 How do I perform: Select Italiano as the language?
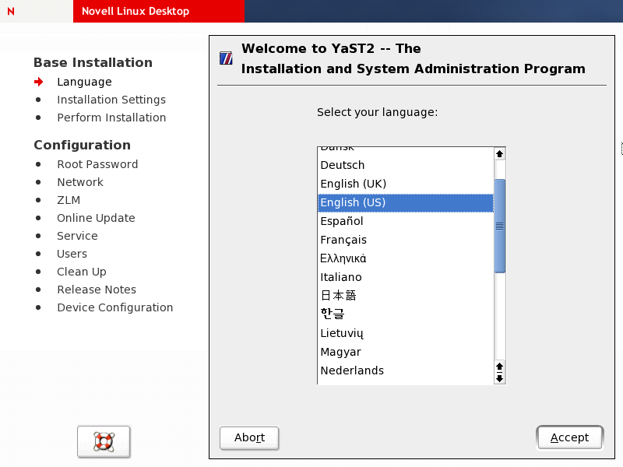[x=341, y=277]
